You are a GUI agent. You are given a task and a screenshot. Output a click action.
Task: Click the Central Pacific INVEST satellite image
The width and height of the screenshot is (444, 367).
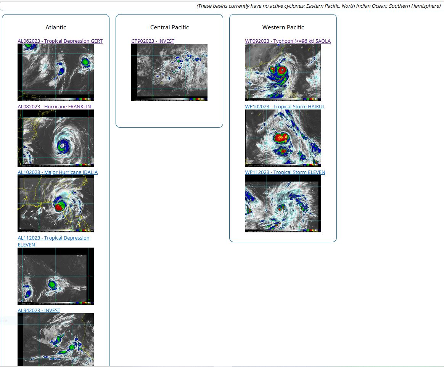tap(169, 72)
